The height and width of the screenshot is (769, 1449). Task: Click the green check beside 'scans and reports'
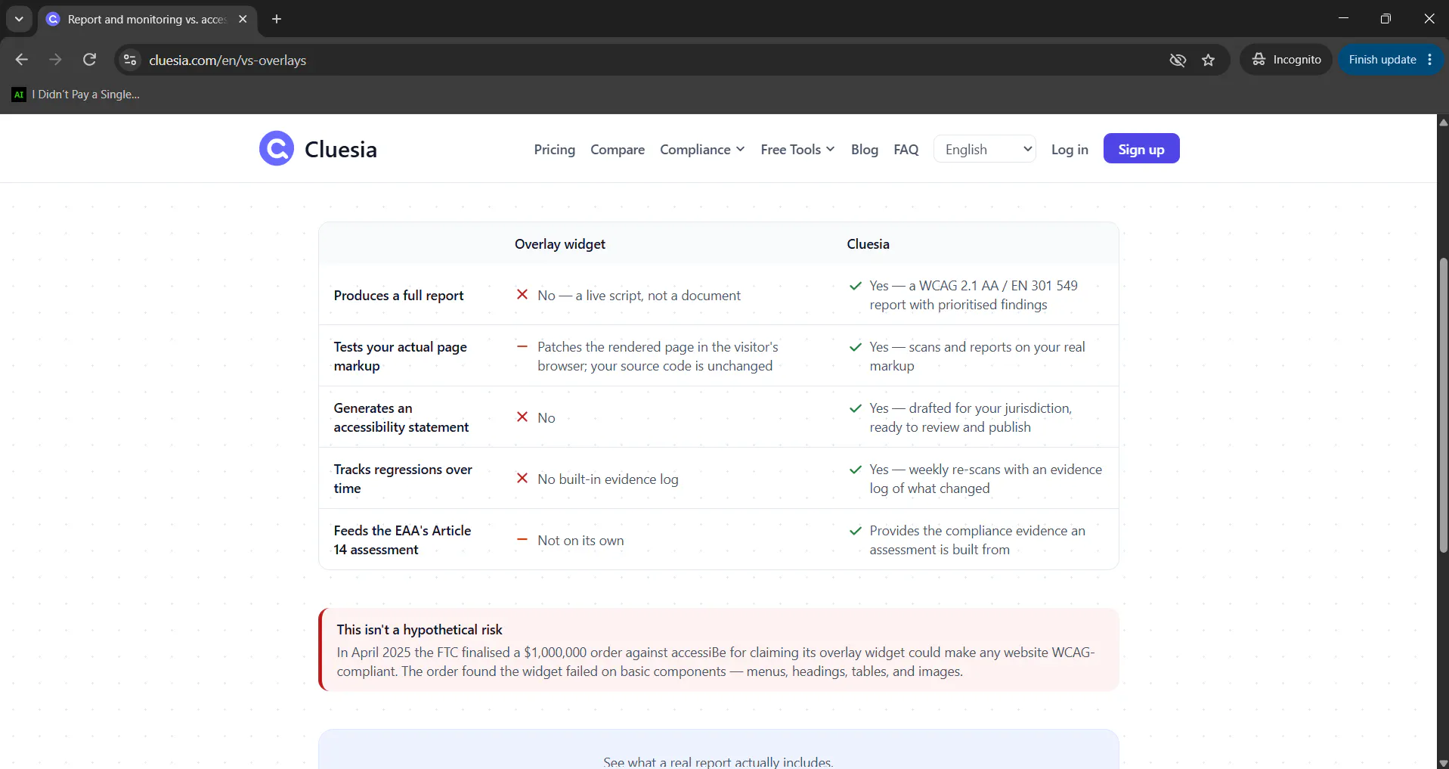[x=856, y=347]
